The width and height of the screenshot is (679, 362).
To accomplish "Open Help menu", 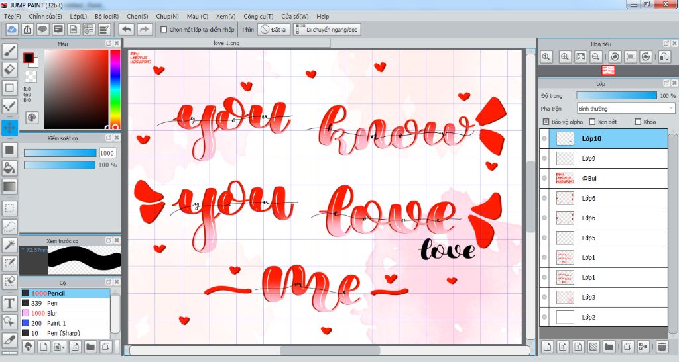I will click(323, 16).
